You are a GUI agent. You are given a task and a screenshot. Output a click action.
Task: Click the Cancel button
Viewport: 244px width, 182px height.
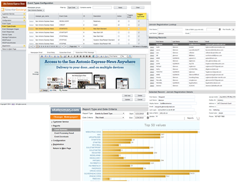pos(140,100)
